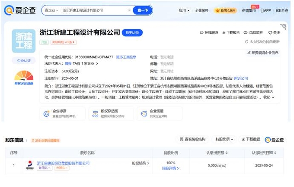Open the 企业图谱 relationship graph card

(x=144, y=113)
